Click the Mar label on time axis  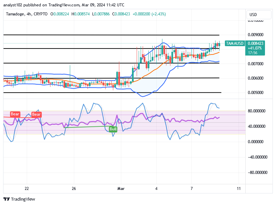[121, 189]
